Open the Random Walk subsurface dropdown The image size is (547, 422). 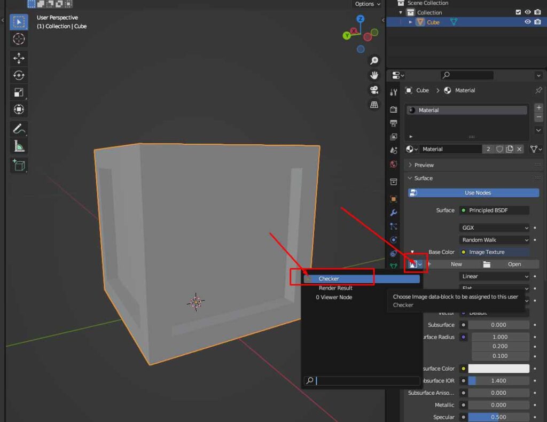[494, 240]
